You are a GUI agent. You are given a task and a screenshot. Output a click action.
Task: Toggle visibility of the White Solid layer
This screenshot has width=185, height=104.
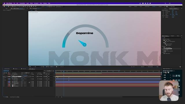coord(3,86)
